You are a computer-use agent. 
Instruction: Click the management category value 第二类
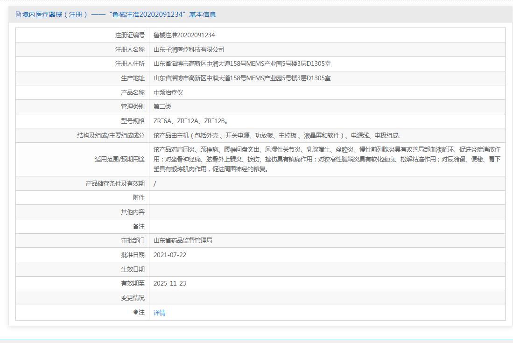pyautogui.click(x=162, y=106)
